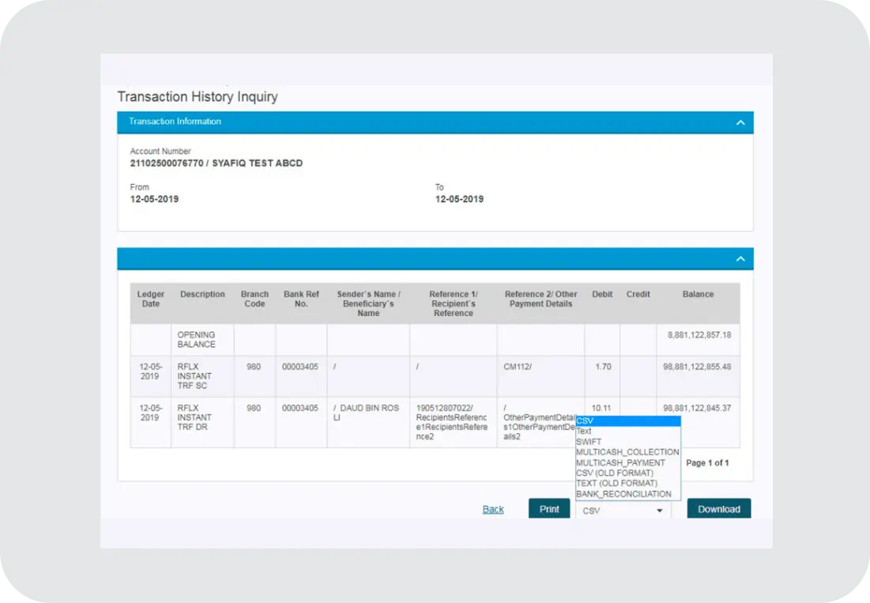Viewport: 870px width, 603px height.
Task: Choose TEXT (OLD FORMAT) option
Action: (627, 483)
